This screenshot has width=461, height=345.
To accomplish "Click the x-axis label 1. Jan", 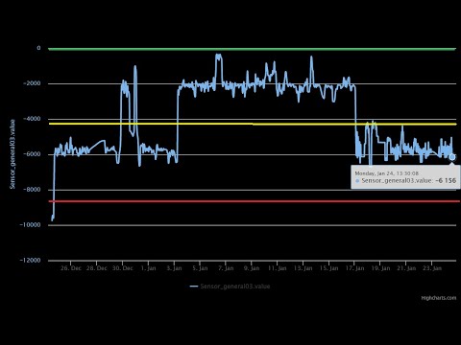I will tap(148, 268).
